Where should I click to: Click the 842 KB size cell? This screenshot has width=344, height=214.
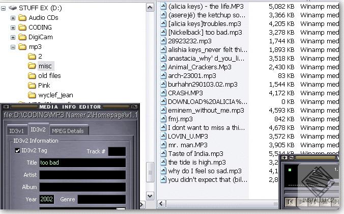pos(284,119)
